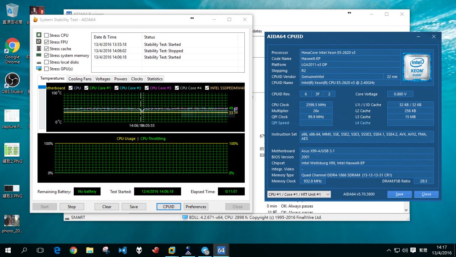Show hidden system tray icons
The width and height of the screenshot is (456, 257).
(x=388, y=250)
